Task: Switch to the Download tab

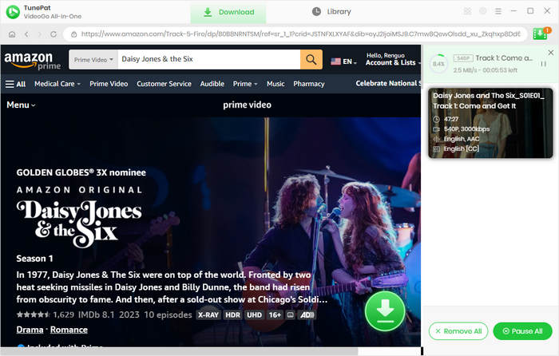Action: point(228,12)
